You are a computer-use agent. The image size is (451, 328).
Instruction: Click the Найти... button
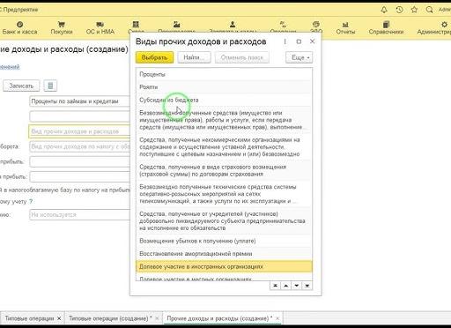click(x=194, y=57)
